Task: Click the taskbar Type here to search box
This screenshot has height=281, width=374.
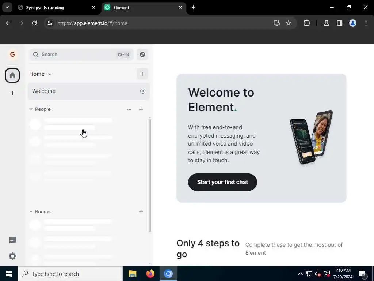Action: pos(70,274)
